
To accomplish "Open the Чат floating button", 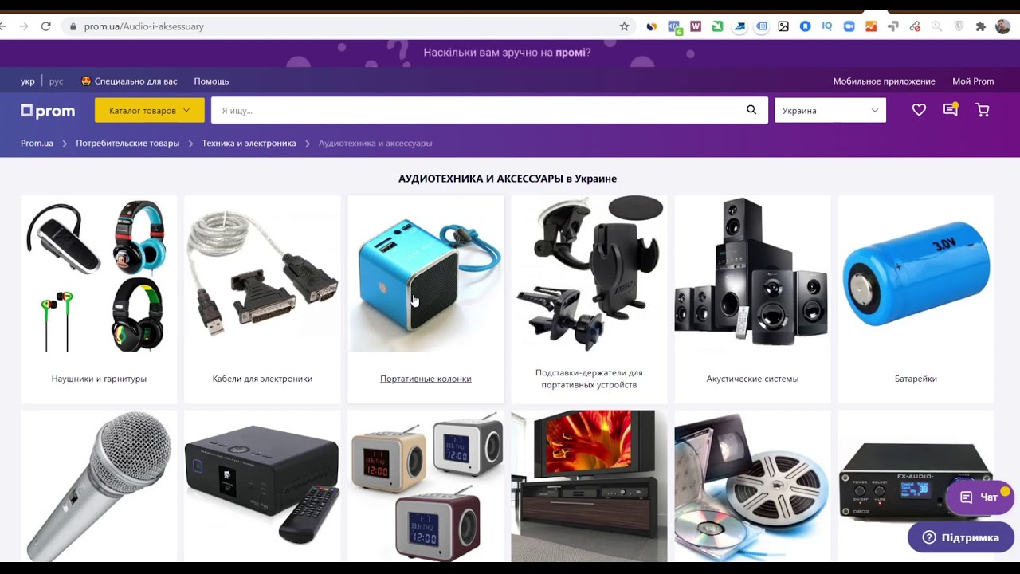I will [x=979, y=497].
